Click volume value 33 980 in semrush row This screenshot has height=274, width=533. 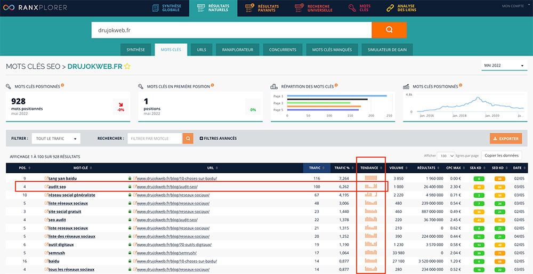[397, 253]
